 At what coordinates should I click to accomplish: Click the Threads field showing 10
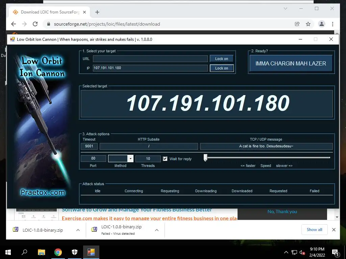[x=148, y=159]
